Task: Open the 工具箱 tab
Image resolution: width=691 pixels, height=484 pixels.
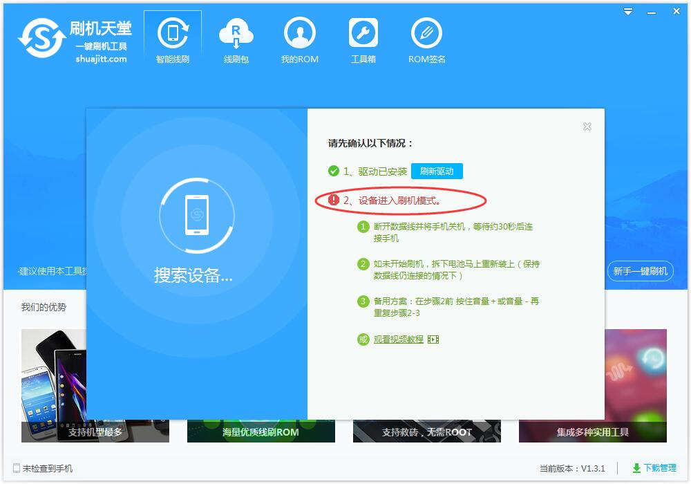Action: pyautogui.click(x=363, y=39)
